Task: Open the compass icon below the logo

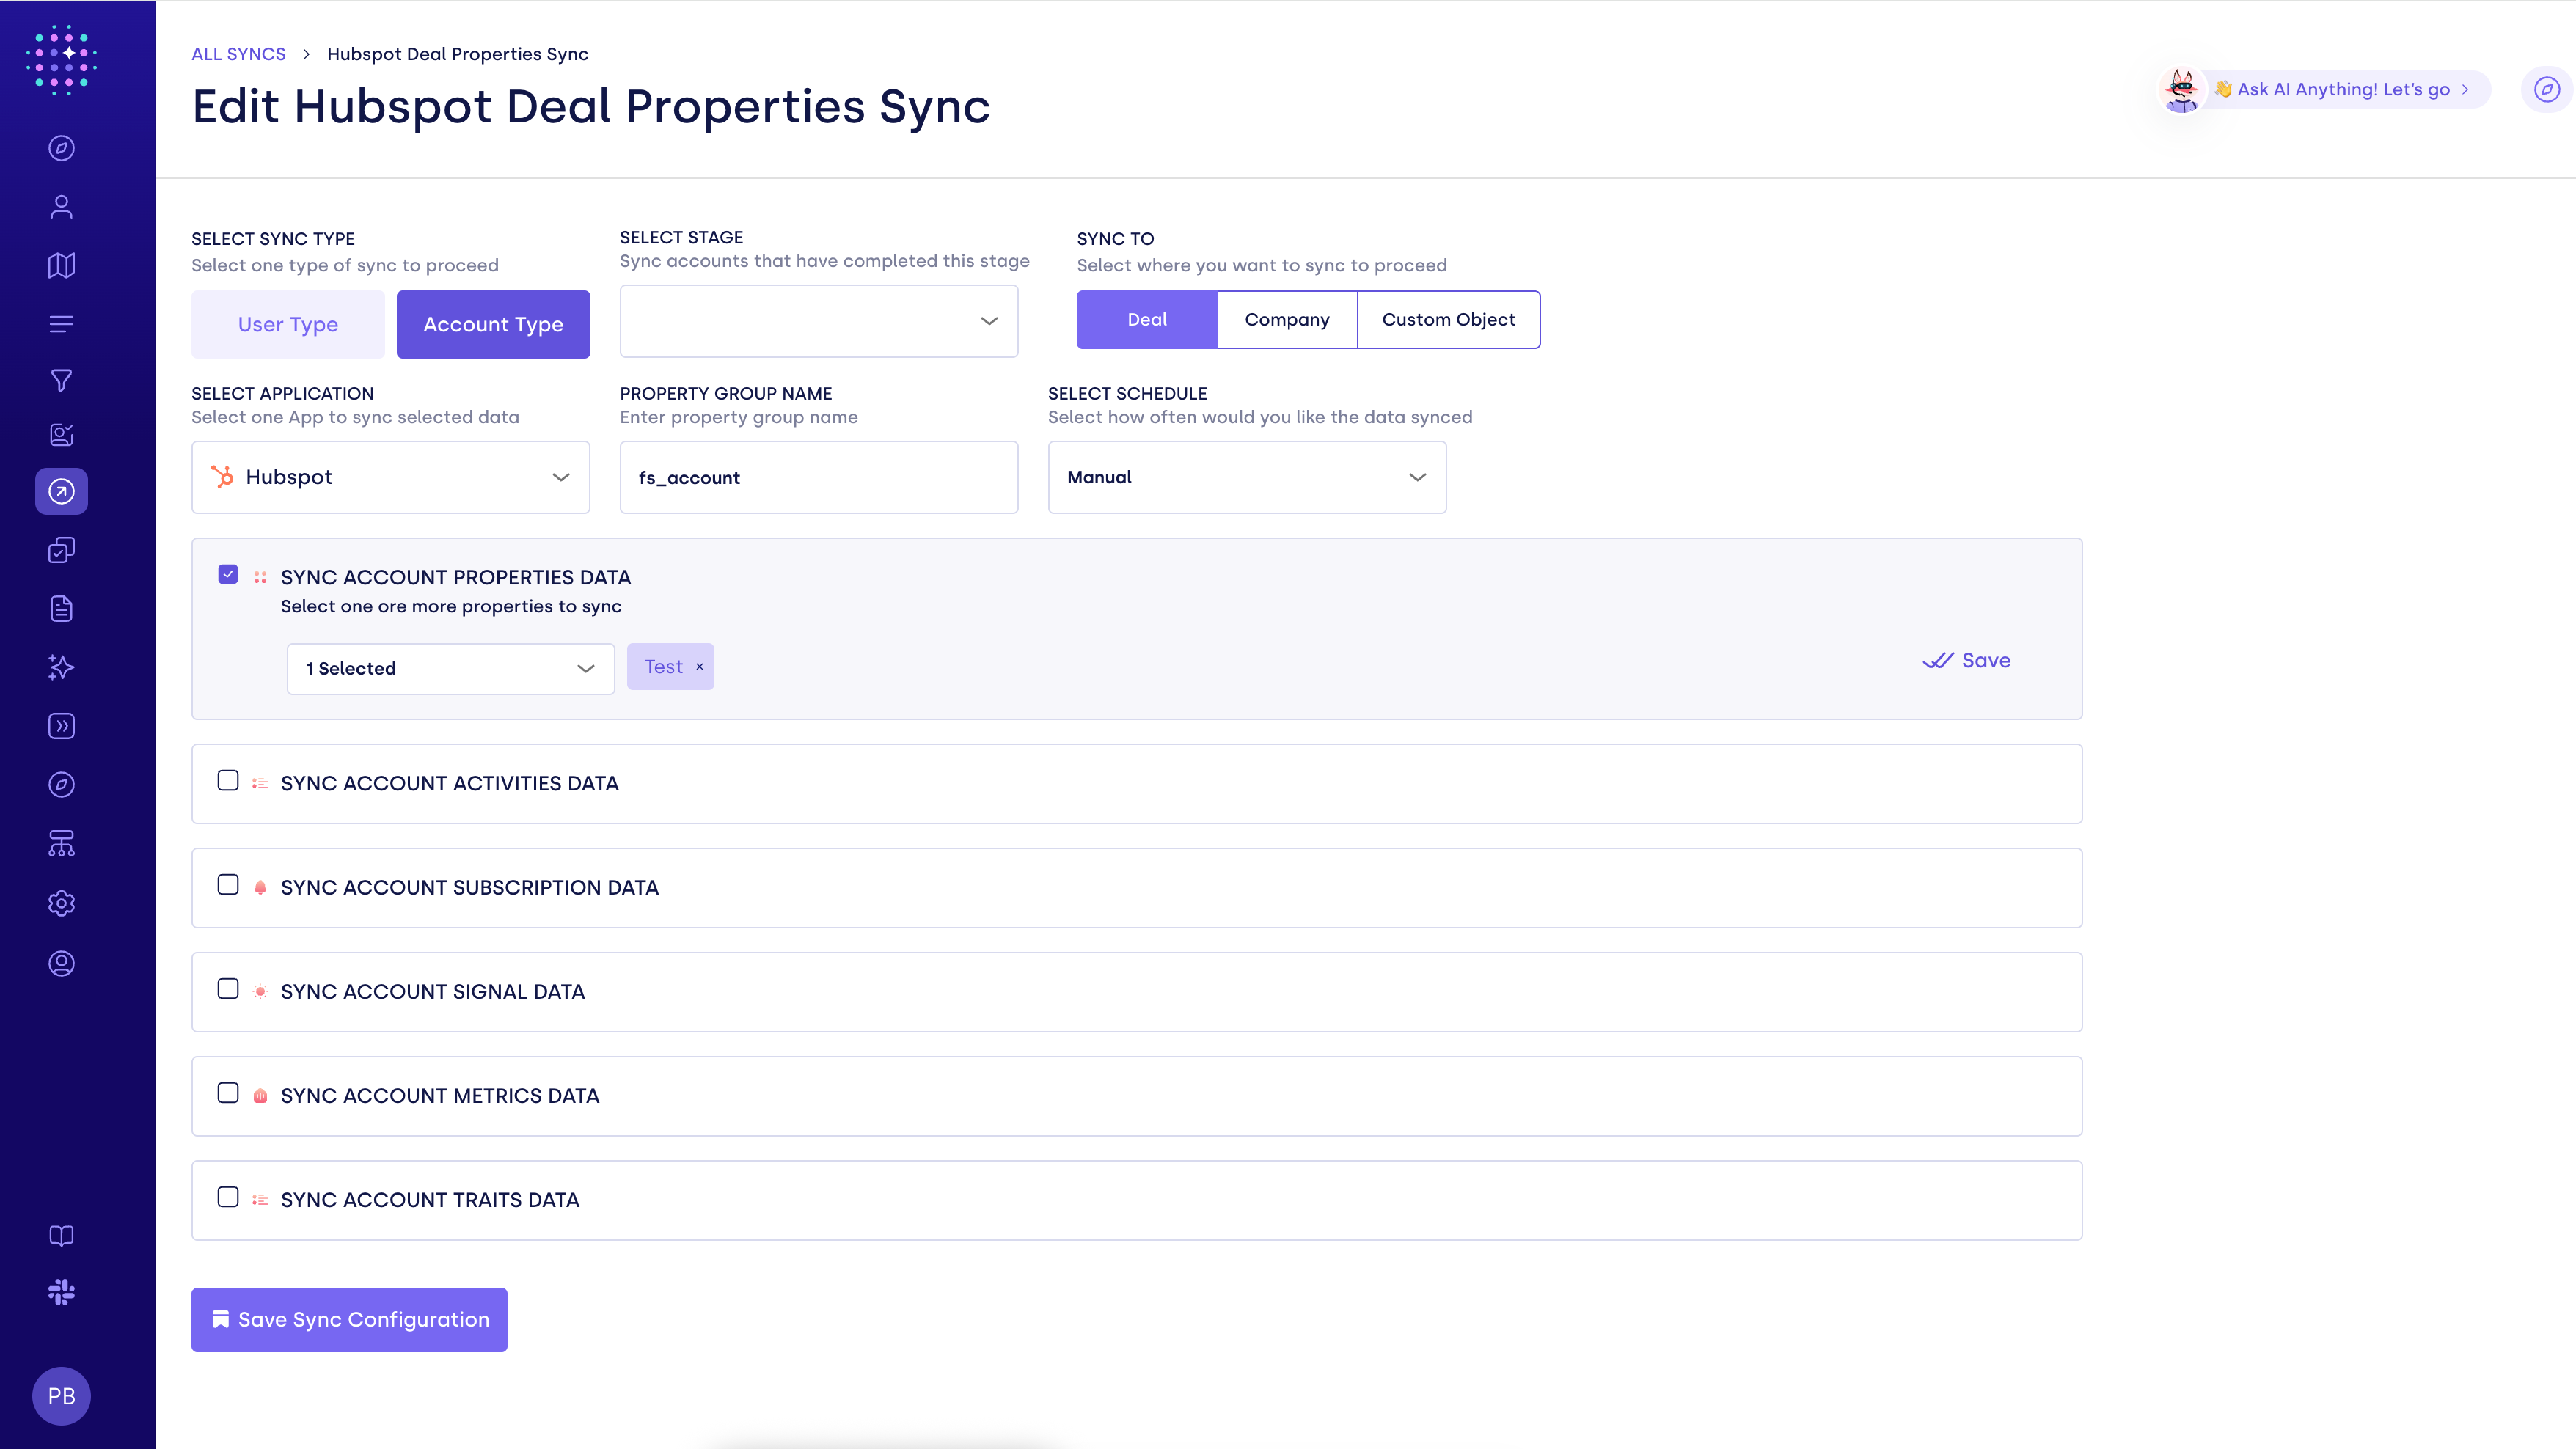Action: (61, 148)
